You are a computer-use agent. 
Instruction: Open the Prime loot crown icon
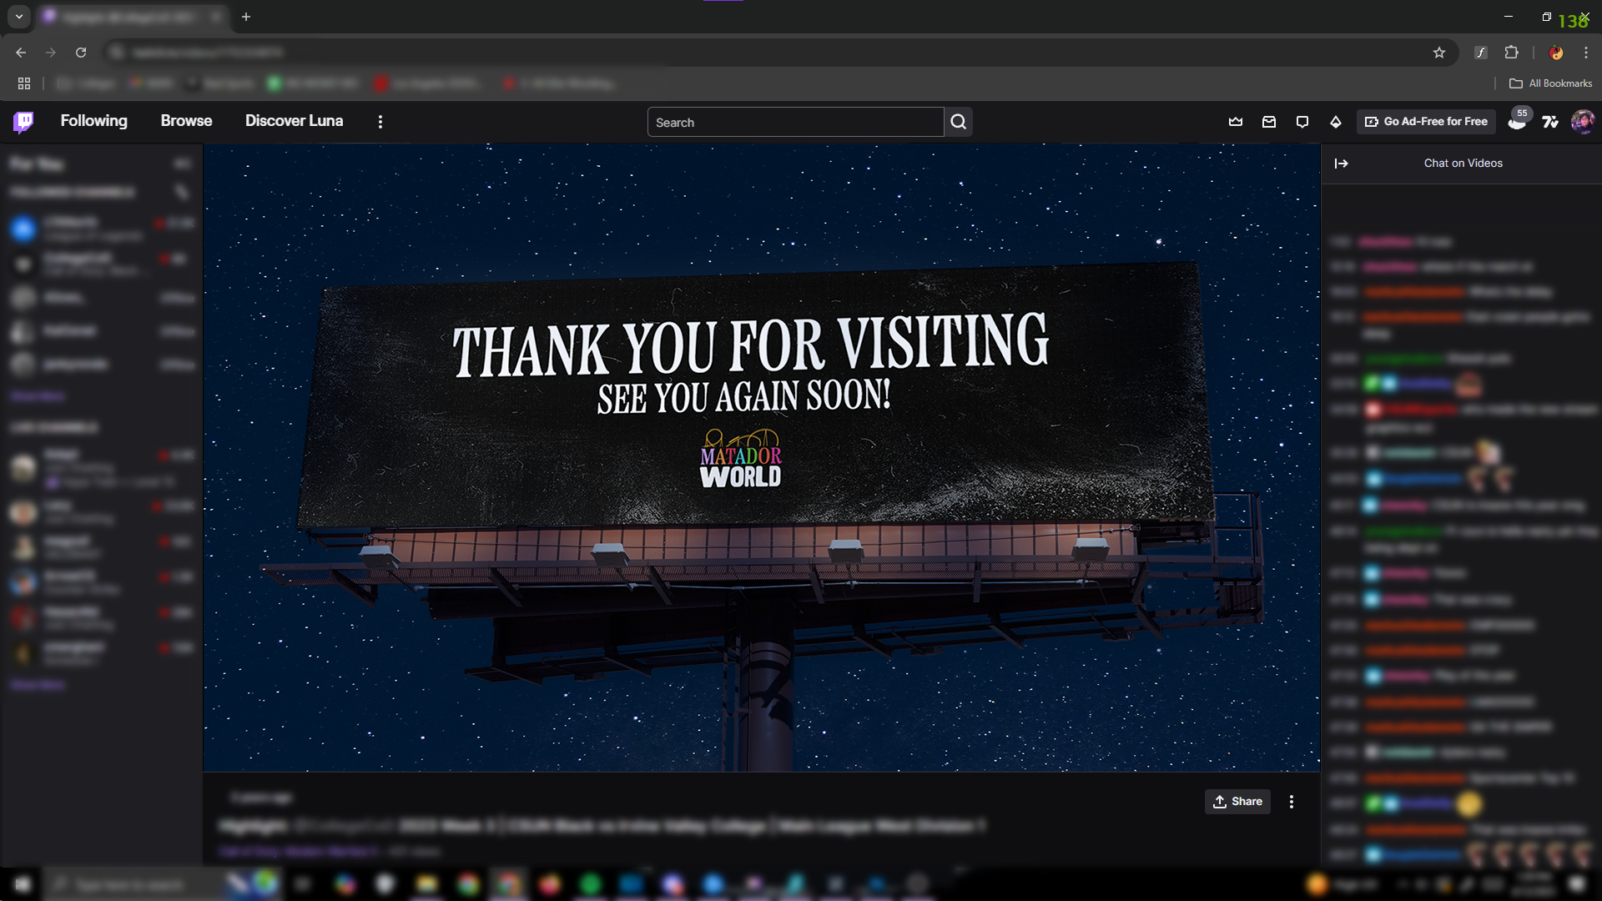(x=1236, y=122)
